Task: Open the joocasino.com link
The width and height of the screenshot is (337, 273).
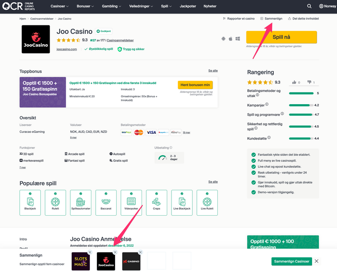Action: [67, 49]
